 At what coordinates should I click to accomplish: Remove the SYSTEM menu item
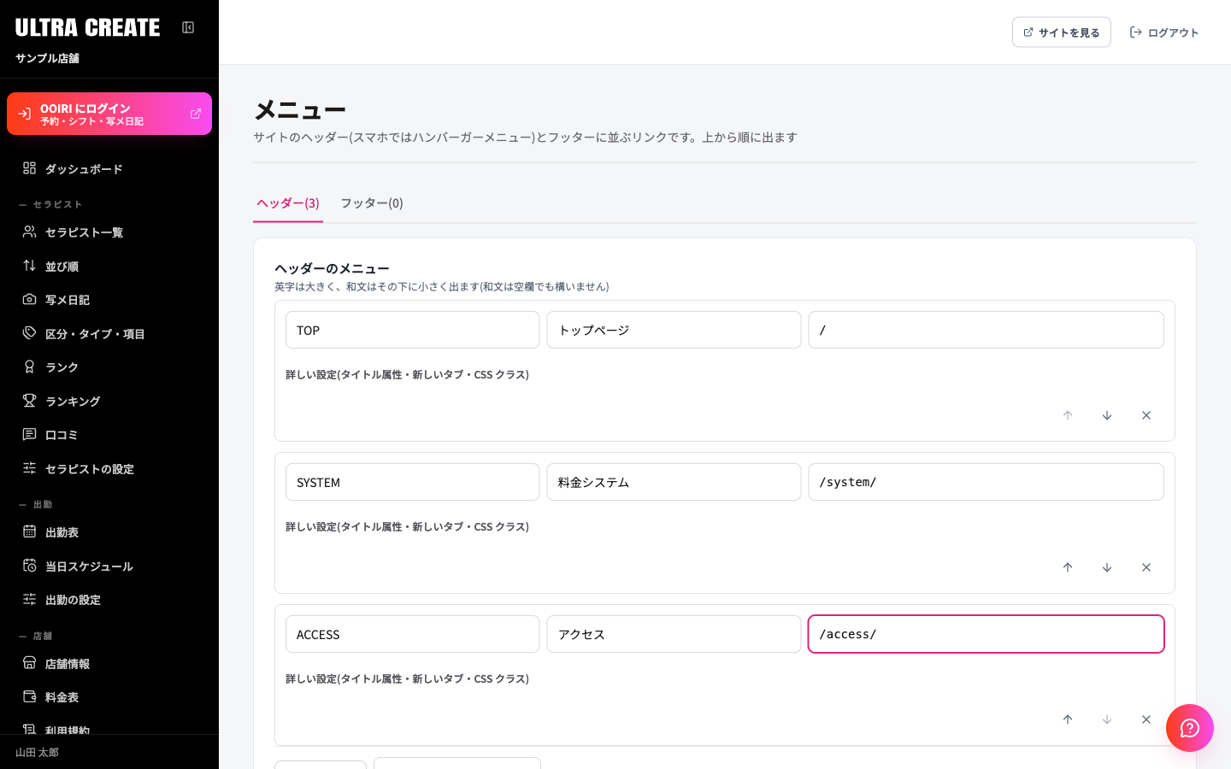(1146, 567)
